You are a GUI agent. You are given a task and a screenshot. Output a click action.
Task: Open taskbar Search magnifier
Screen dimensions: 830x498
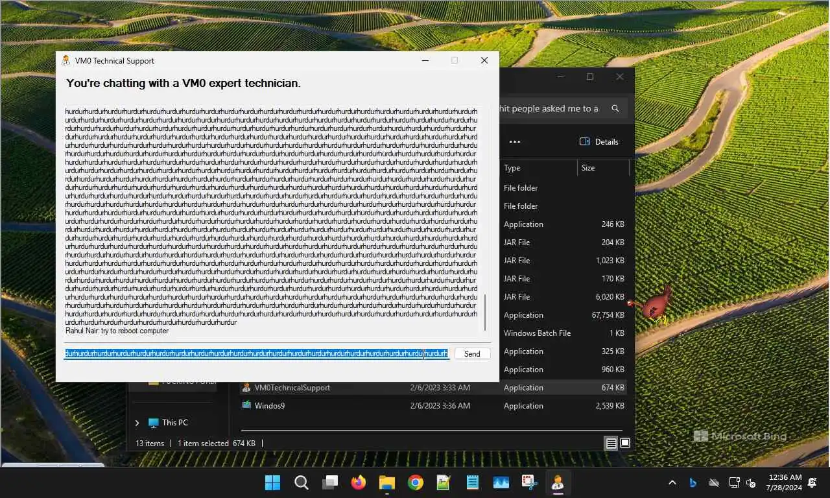tap(302, 482)
